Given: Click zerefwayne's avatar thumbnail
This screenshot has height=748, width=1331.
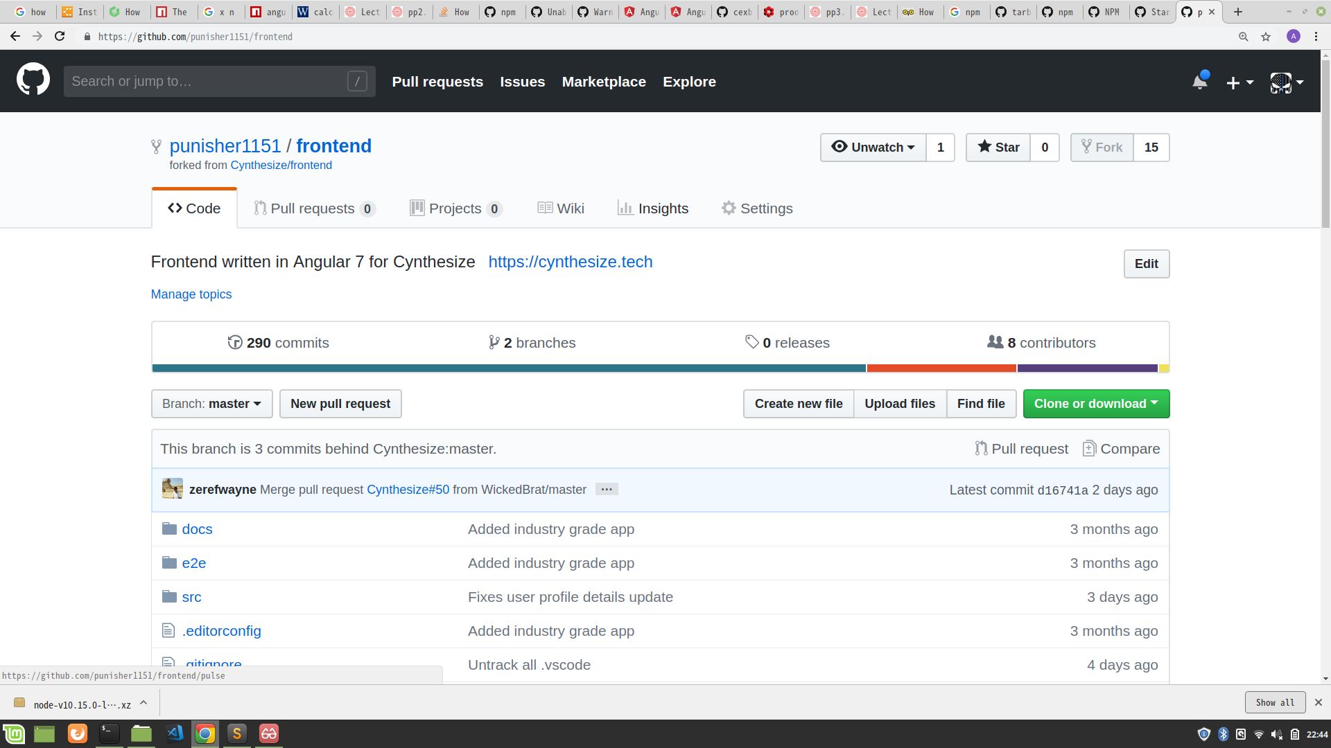Looking at the screenshot, I should pos(172,489).
